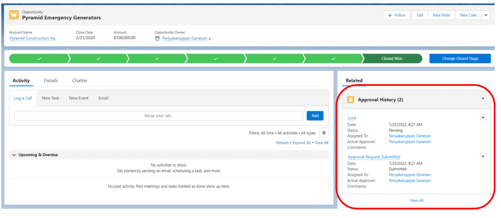Select the Closed Won stage in path
This screenshot has height=218, width=501.
[x=392, y=58]
